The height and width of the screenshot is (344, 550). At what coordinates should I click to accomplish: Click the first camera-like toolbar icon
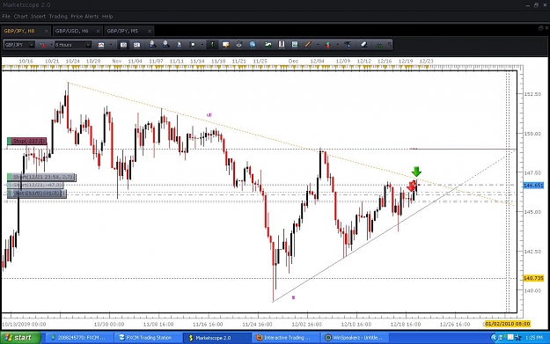point(123,45)
